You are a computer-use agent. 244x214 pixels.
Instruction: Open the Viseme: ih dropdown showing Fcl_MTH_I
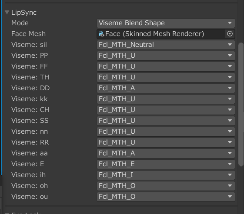[x=166, y=175]
